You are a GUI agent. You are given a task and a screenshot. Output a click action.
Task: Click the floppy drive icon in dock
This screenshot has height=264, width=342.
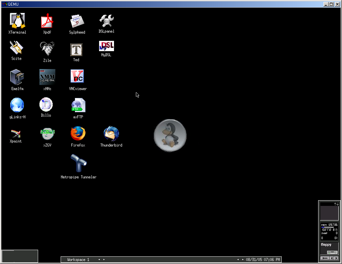tap(332, 252)
